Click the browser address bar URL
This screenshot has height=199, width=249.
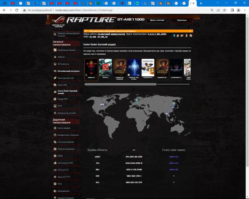tap(84, 10)
